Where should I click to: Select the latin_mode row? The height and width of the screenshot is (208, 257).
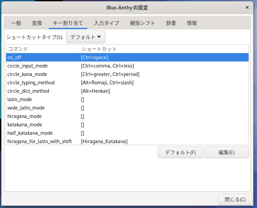(127, 99)
